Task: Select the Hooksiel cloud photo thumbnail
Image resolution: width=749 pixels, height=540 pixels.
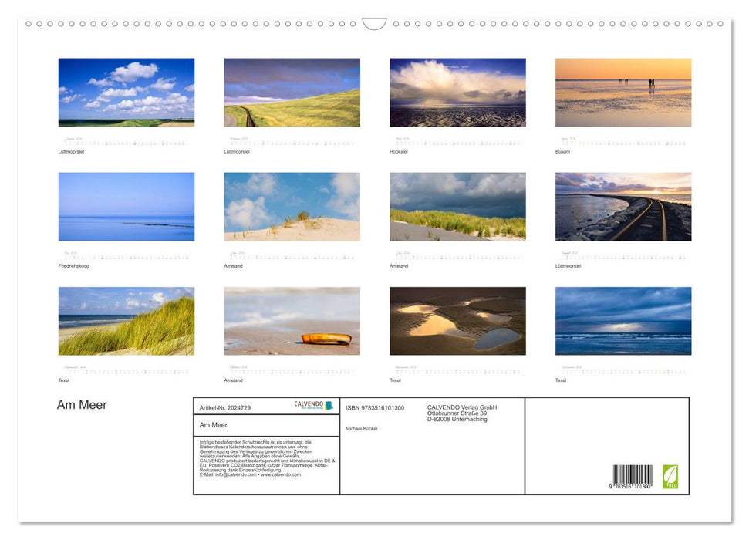Action: coord(457,92)
